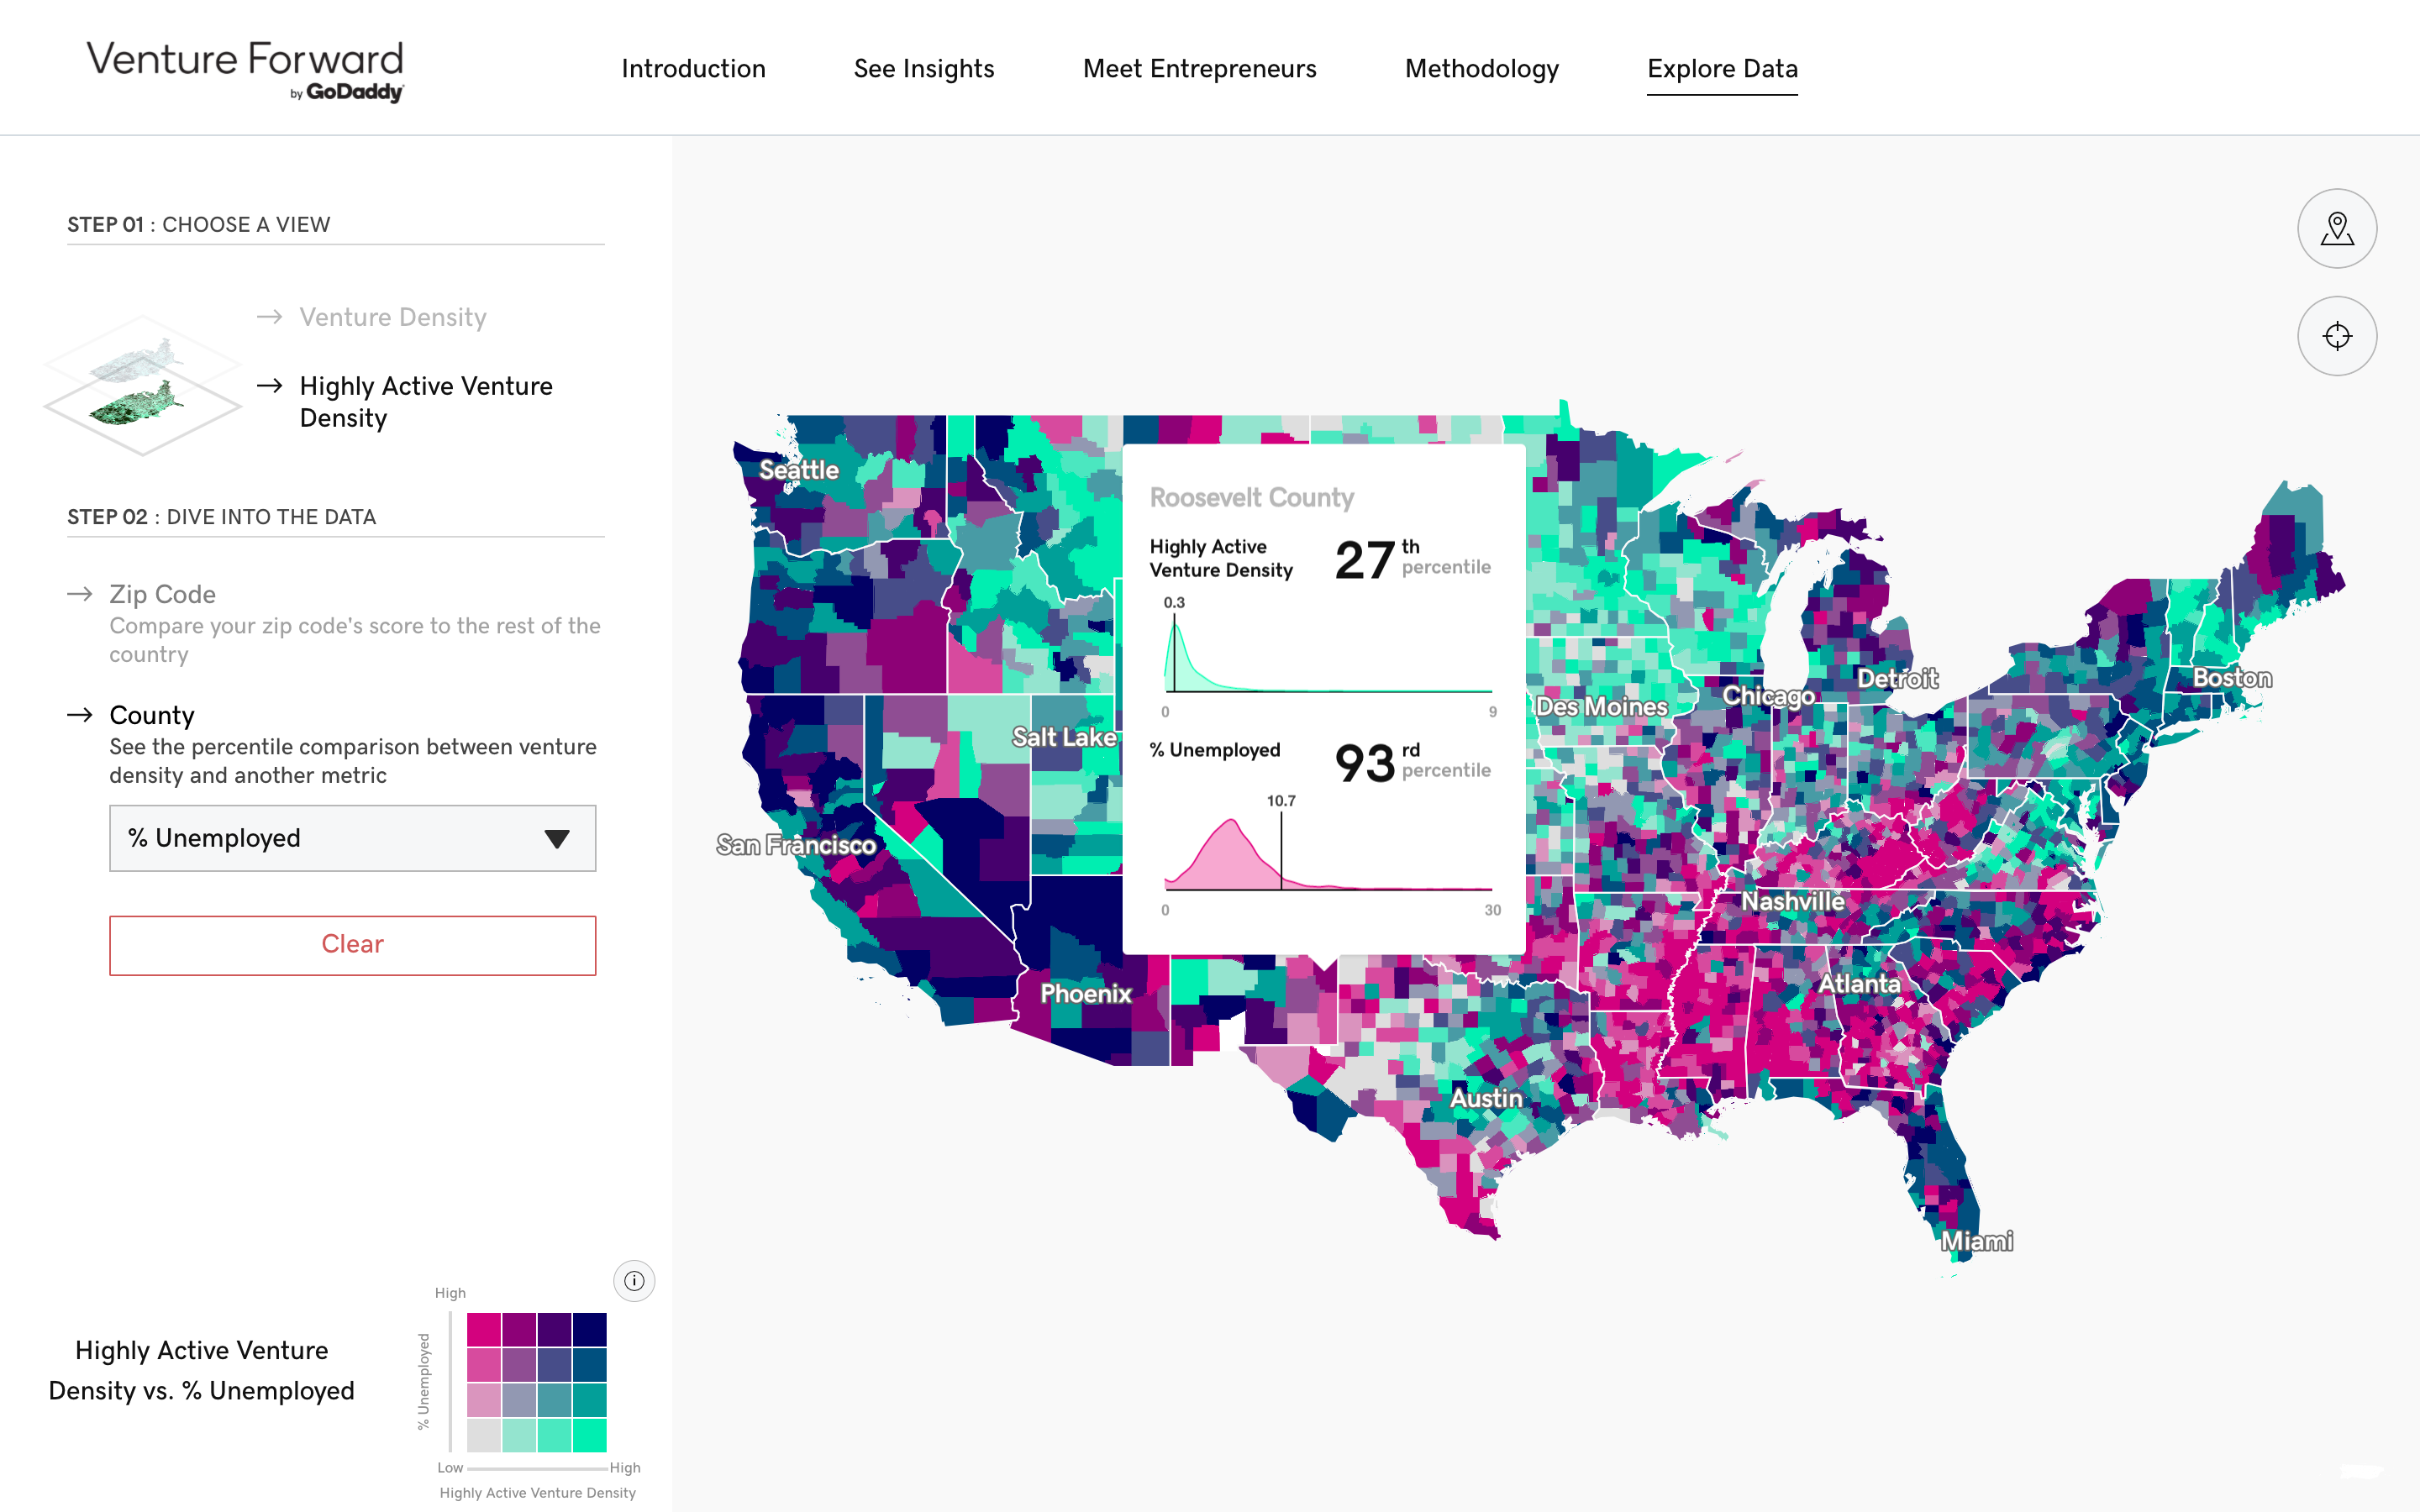The height and width of the screenshot is (1512, 2420).
Task: Click the top-right dark navy legend swatch
Action: tap(590, 1330)
